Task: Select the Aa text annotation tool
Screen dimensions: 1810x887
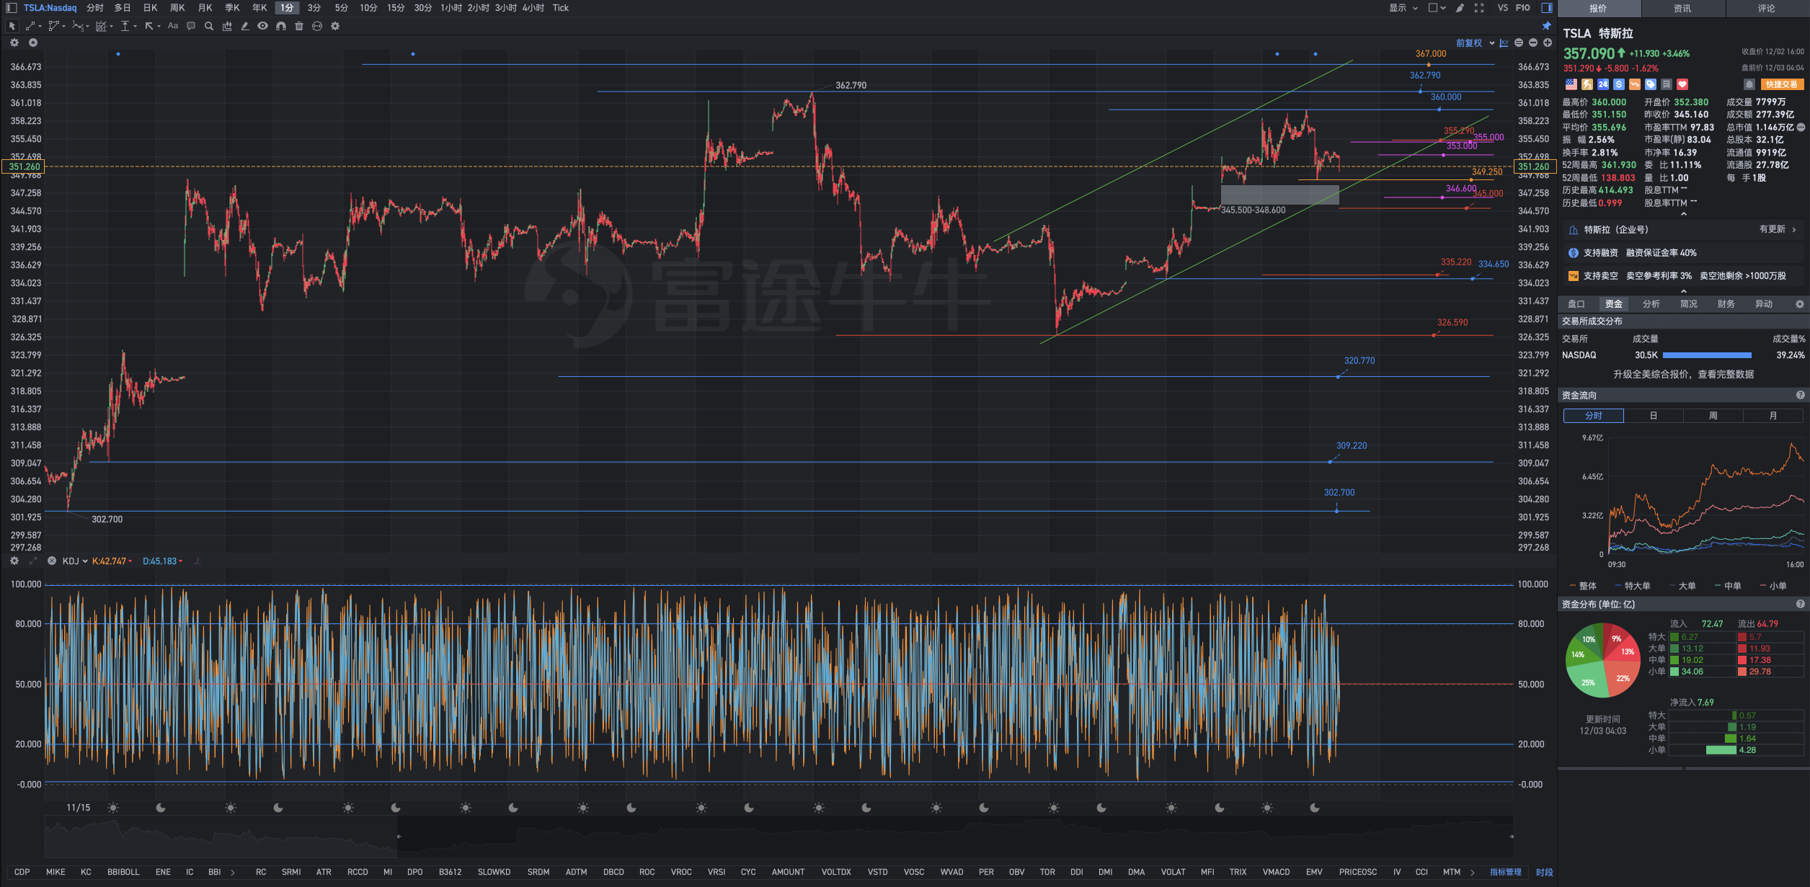Action: pyautogui.click(x=173, y=26)
